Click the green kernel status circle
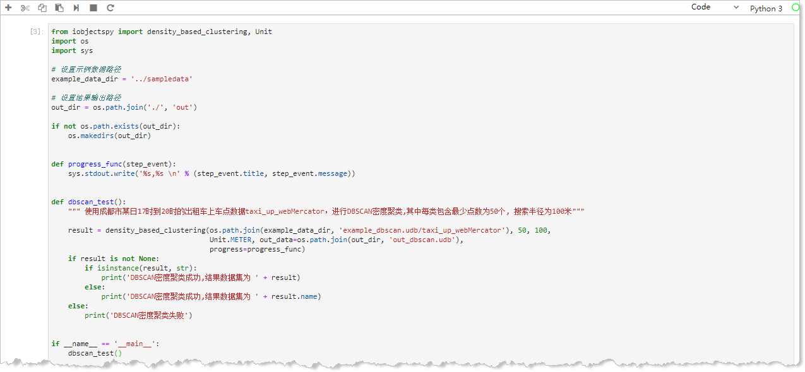Image resolution: width=805 pixels, height=372 pixels. [x=796, y=8]
